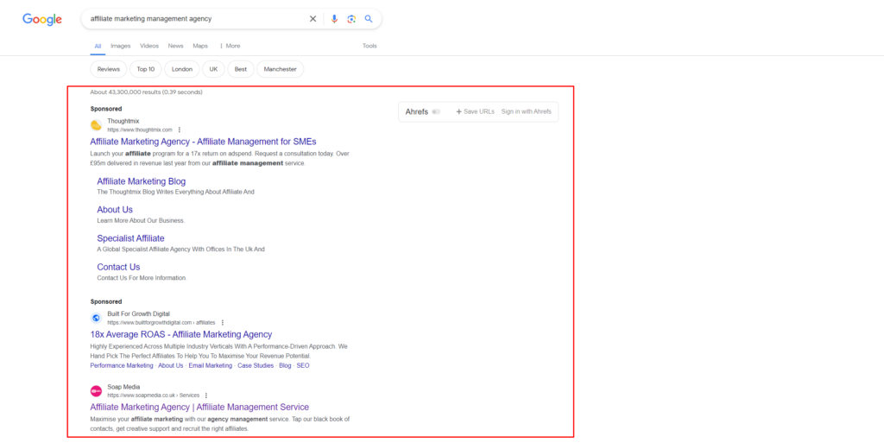Open the About Us sitelink under Thoughtmix
The image size is (884, 443).
point(115,210)
